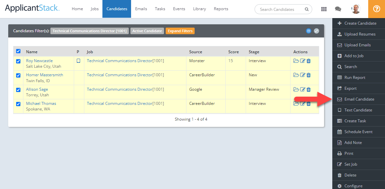Uncheck Michael Thomas's row checkbox
The width and height of the screenshot is (385, 189).
[x=18, y=104]
